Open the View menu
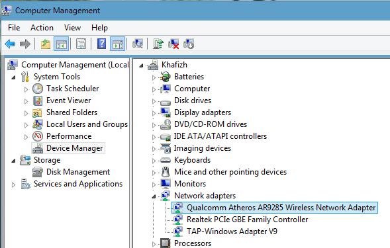This screenshot has height=248, width=390. click(72, 28)
